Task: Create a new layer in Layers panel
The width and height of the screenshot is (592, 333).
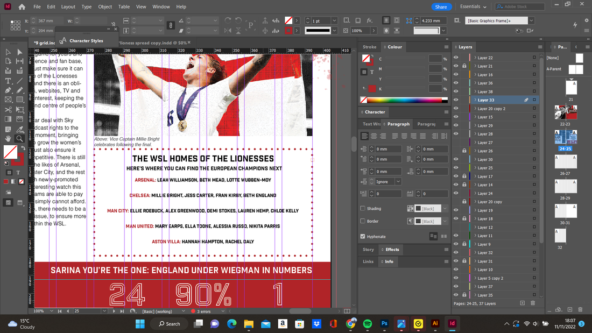Action: click(522, 303)
